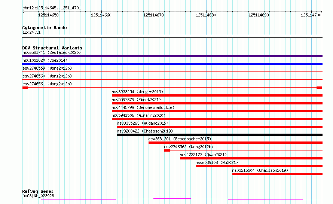
Task: Click the chr12:125114645..125114701 region label
Action: point(52,8)
